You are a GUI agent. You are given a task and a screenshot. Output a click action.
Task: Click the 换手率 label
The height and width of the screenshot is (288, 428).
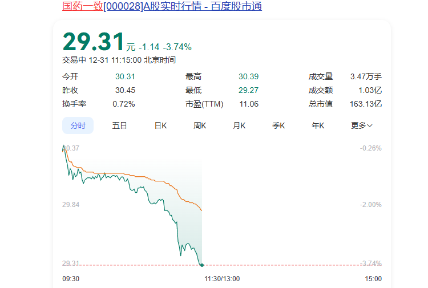pyautogui.click(x=74, y=104)
